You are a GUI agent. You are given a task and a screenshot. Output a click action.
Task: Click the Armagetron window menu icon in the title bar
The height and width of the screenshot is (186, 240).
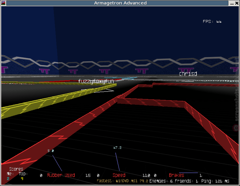pyautogui.click(x=3, y=3)
